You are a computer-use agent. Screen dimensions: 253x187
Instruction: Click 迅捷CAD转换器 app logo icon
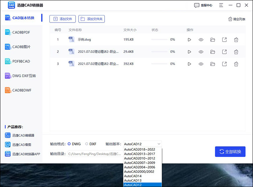coord(11,5)
